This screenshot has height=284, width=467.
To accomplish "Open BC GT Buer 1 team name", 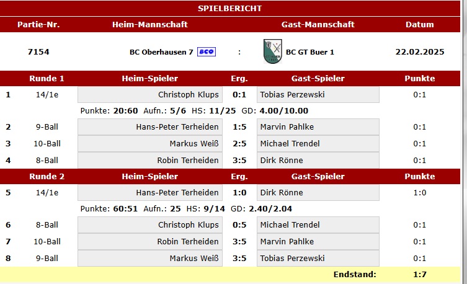I will tap(310, 52).
